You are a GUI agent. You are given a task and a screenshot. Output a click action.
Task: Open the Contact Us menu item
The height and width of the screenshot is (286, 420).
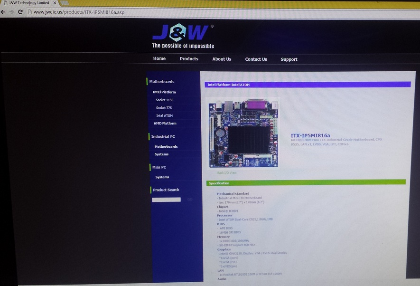point(256,59)
